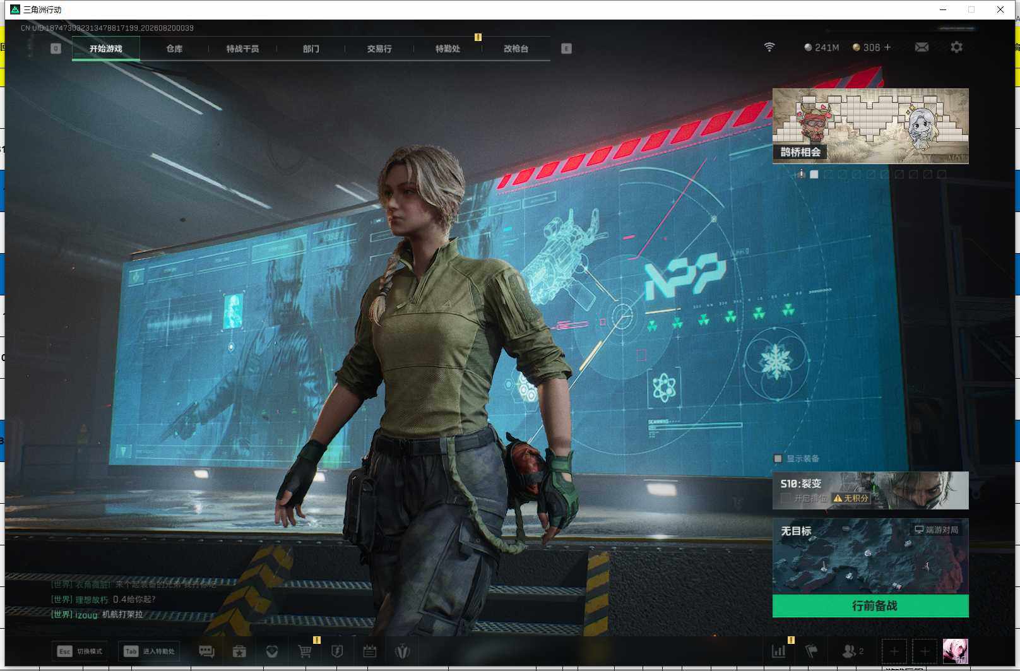Go to the 交易行 tab
Viewport: 1020px width, 671px height.
coord(379,49)
